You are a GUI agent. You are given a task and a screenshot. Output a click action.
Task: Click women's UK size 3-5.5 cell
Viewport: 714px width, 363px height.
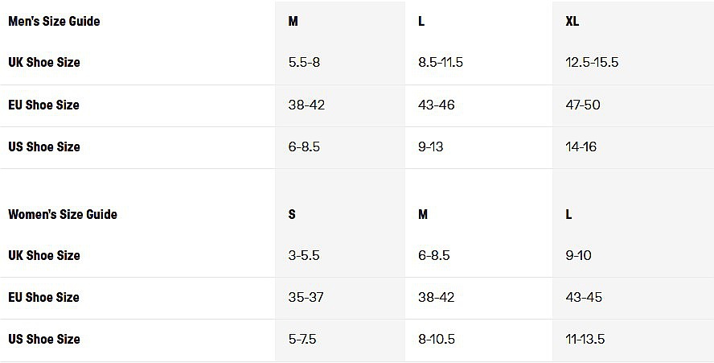pos(304,255)
